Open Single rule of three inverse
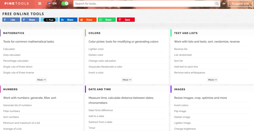 19,73
